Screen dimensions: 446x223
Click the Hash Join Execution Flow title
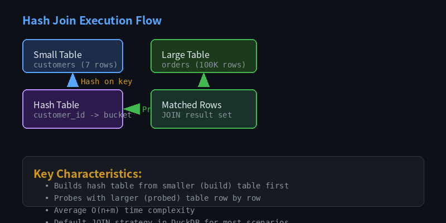pos(92,21)
